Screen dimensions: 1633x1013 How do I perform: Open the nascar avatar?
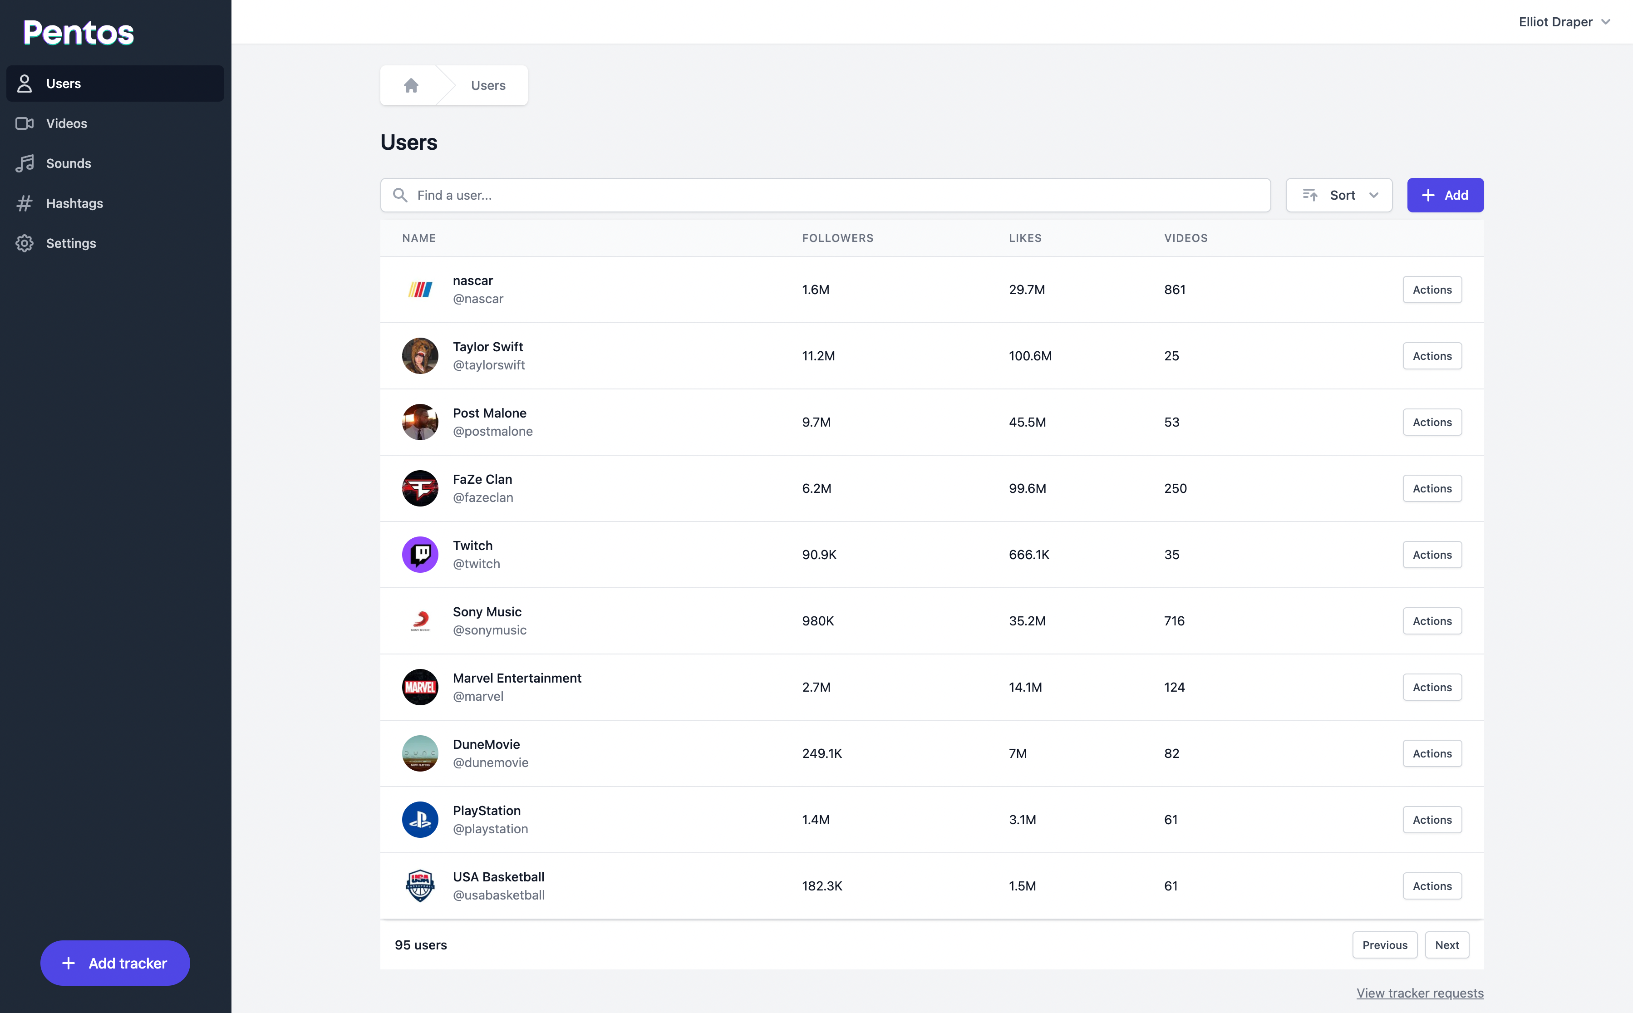click(x=420, y=290)
